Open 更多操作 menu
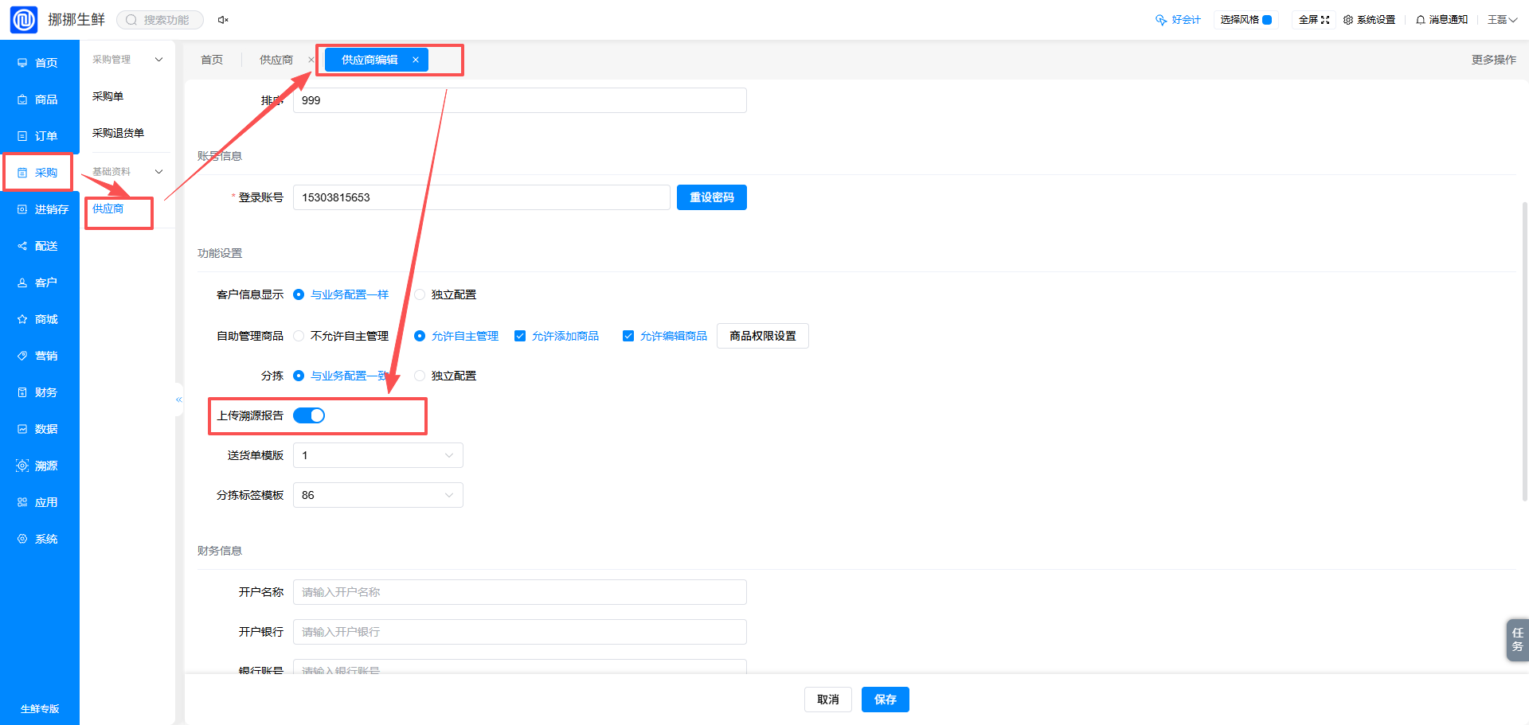The height and width of the screenshot is (725, 1529). click(1493, 60)
